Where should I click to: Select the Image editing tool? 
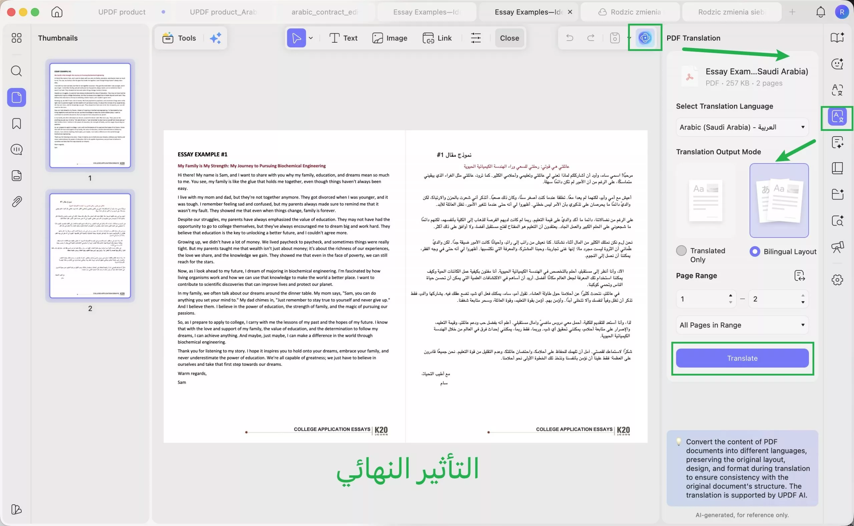(389, 38)
